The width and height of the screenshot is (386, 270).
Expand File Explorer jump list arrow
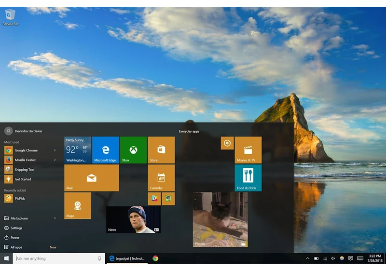click(x=55, y=218)
